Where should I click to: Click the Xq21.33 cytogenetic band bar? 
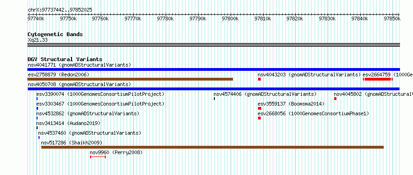tap(213, 45)
